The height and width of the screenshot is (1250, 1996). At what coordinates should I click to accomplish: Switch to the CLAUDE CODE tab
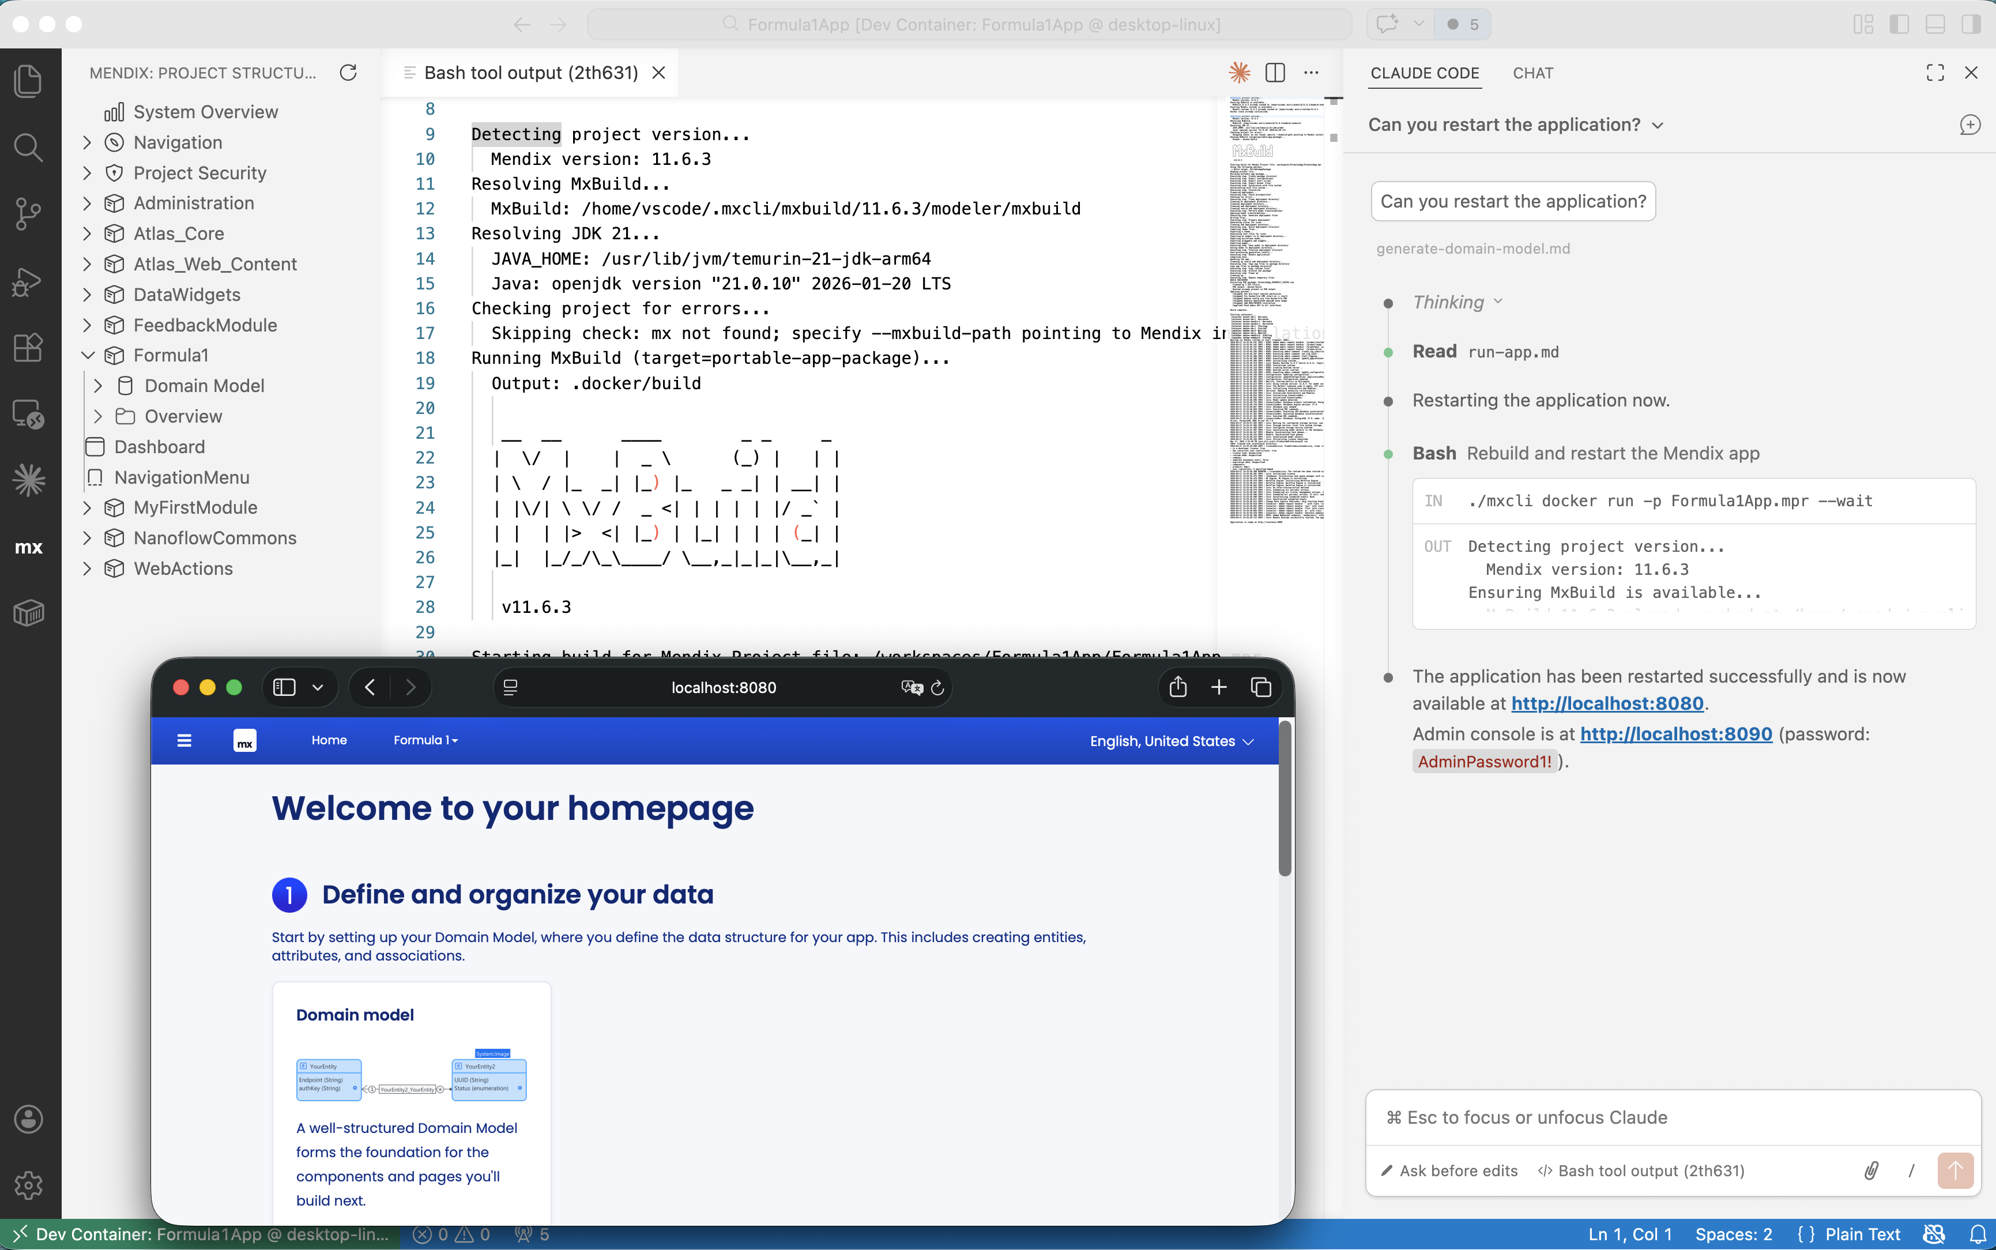[x=1425, y=73]
